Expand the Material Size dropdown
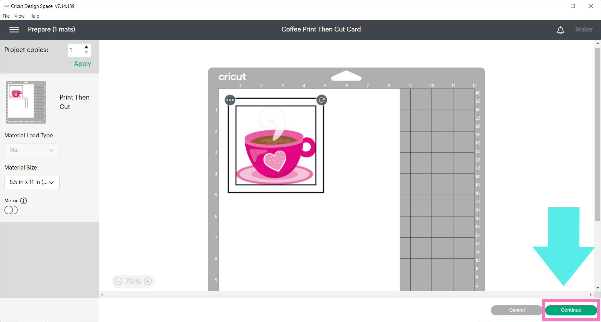The width and height of the screenshot is (601, 322). coord(32,182)
